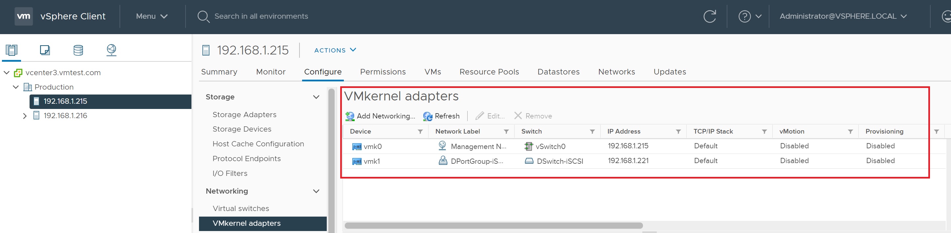Expand host 192.168.1.216 in tree
951x233 pixels.
coord(25,116)
